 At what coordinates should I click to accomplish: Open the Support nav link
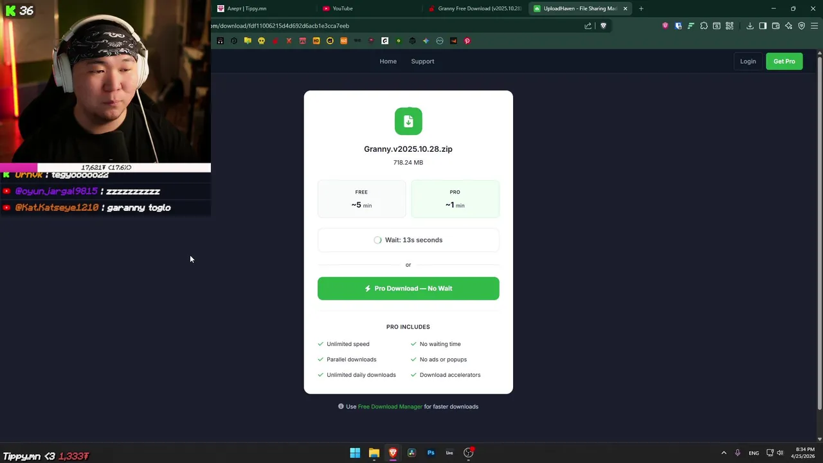(422, 61)
